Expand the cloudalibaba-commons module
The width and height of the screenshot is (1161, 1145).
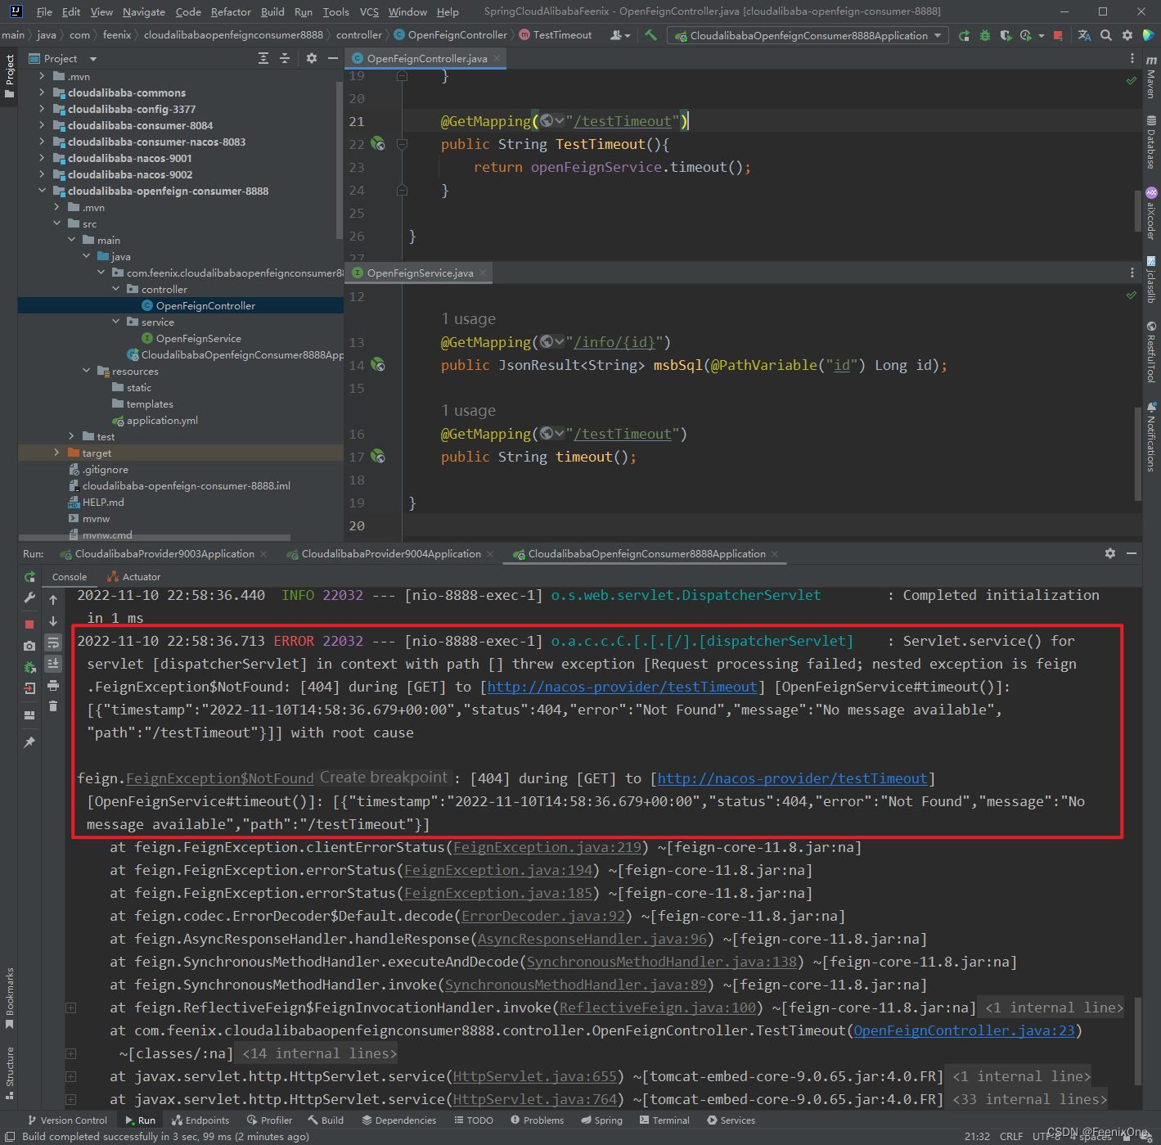tap(42, 92)
